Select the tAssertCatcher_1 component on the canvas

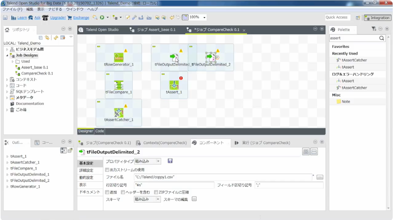point(119,113)
